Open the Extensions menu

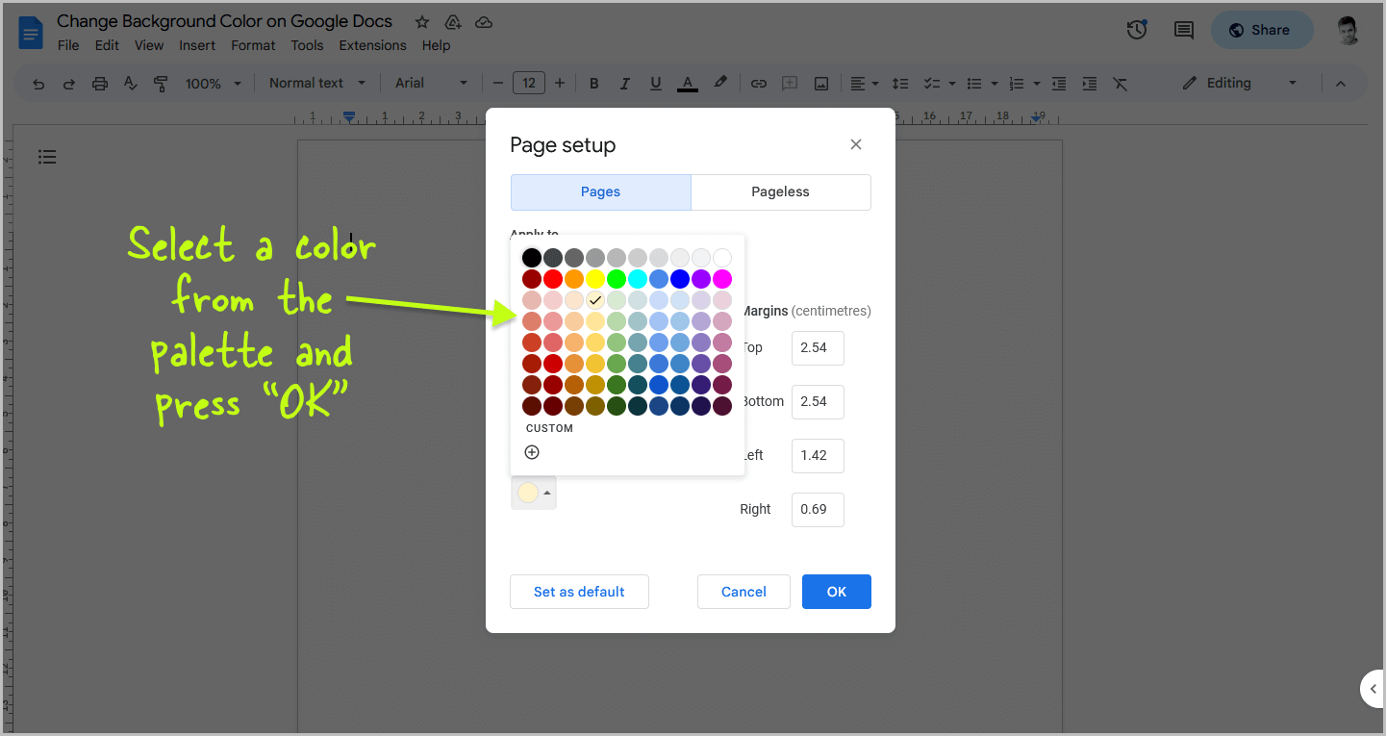pos(372,45)
